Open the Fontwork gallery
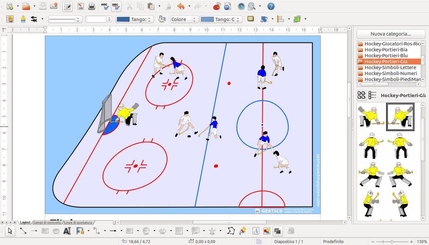The height and width of the screenshot is (245, 429). 256,231
